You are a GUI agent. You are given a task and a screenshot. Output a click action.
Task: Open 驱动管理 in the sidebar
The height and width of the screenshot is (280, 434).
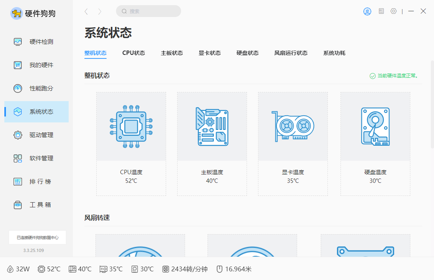click(36, 135)
